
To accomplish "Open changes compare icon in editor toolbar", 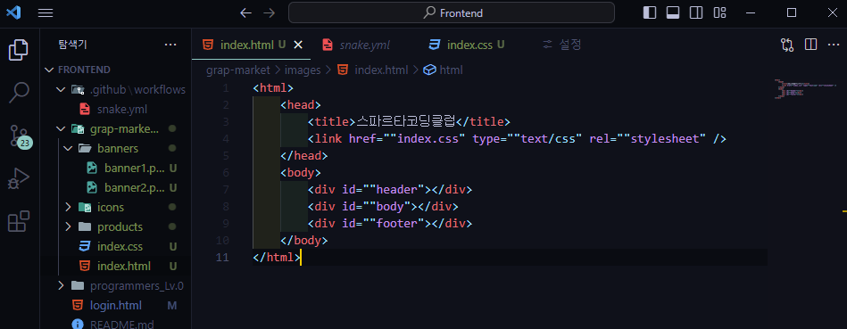I will (x=787, y=45).
